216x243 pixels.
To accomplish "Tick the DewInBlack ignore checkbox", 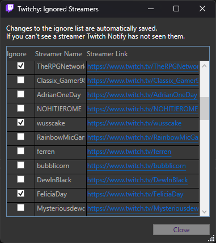I will (x=20, y=179).
